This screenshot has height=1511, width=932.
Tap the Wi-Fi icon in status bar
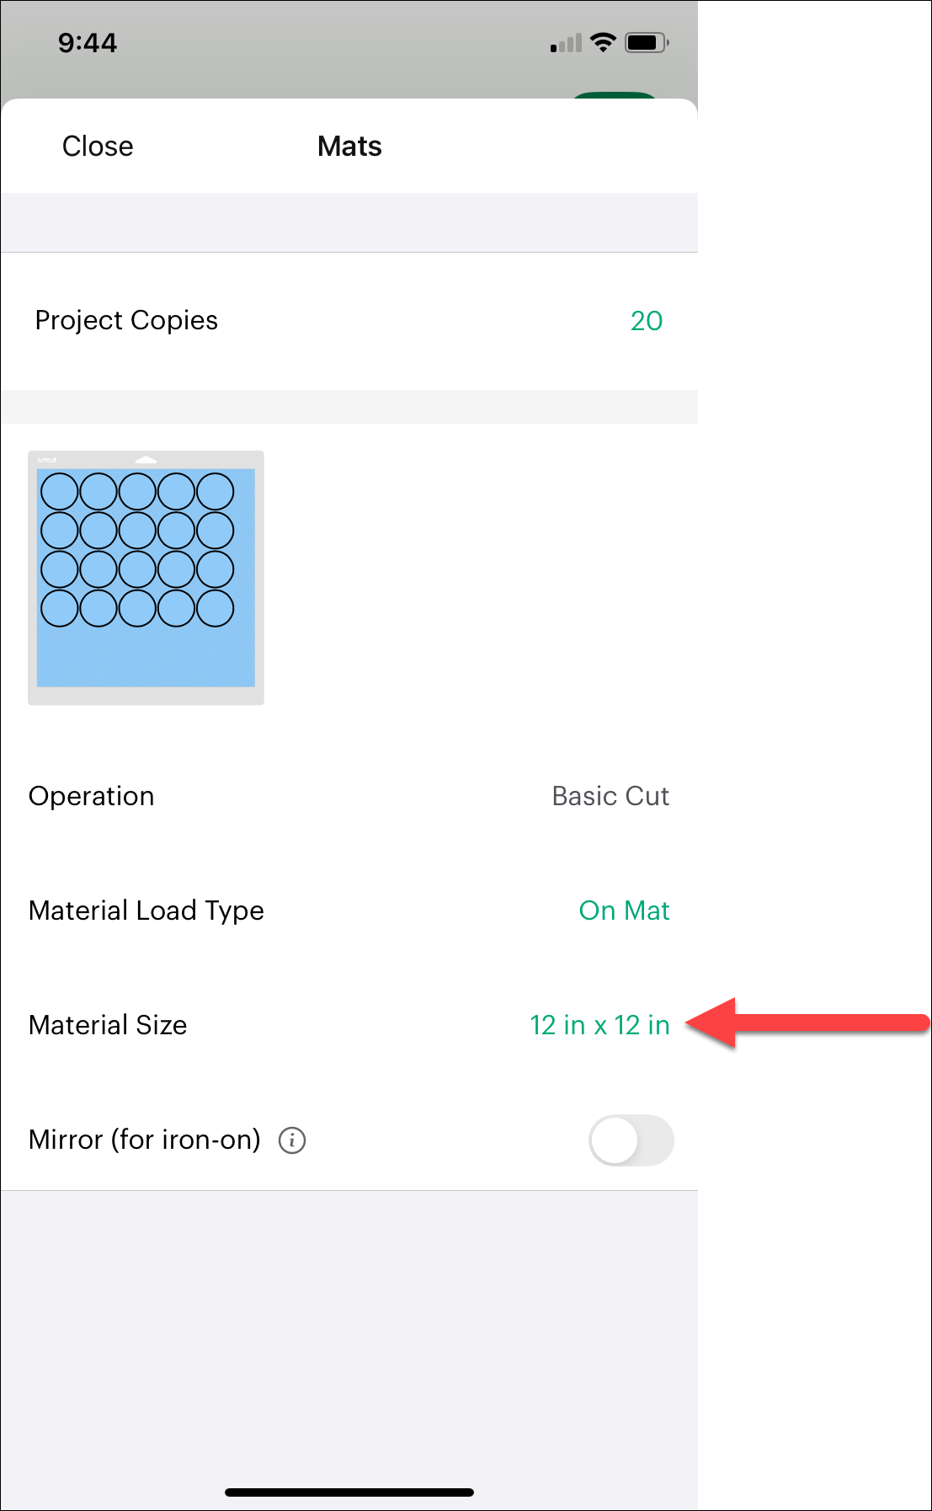[x=600, y=41]
